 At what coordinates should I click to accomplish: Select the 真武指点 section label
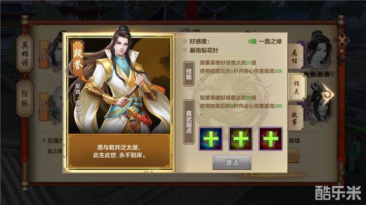pos(189,122)
